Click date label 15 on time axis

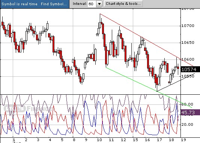point(135,140)
